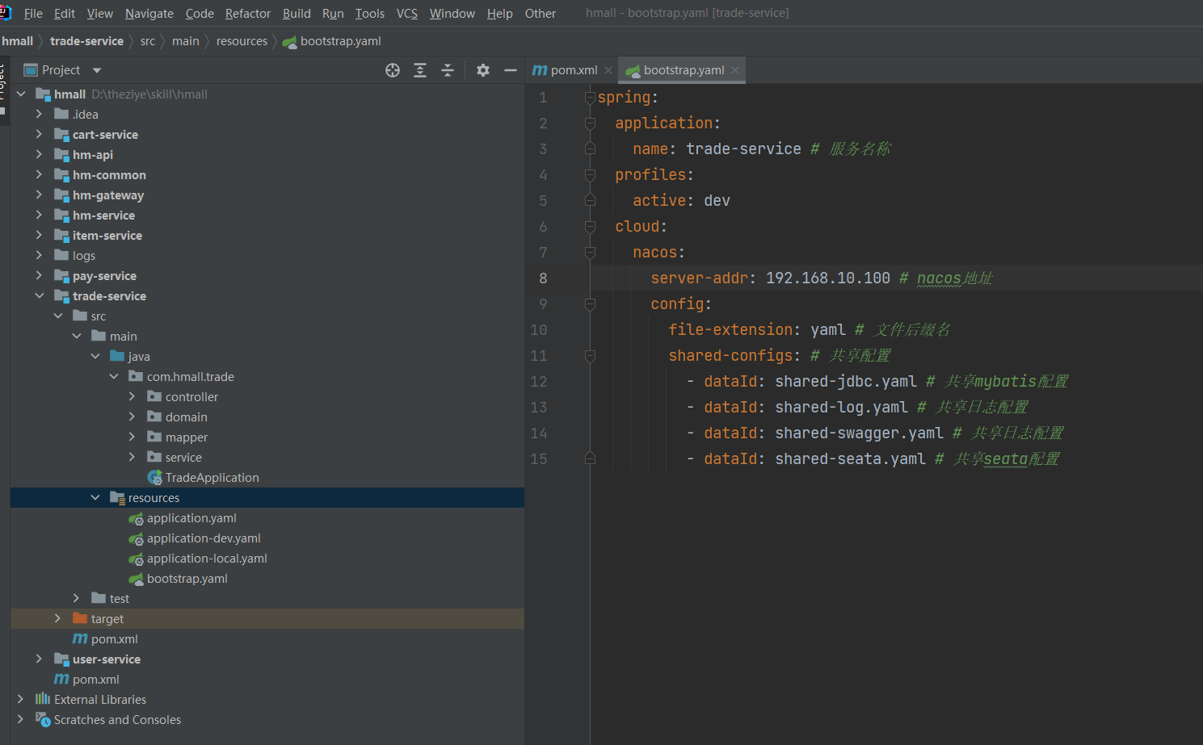
Task: Click the hmall breadcrumb
Action: point(18,41)
